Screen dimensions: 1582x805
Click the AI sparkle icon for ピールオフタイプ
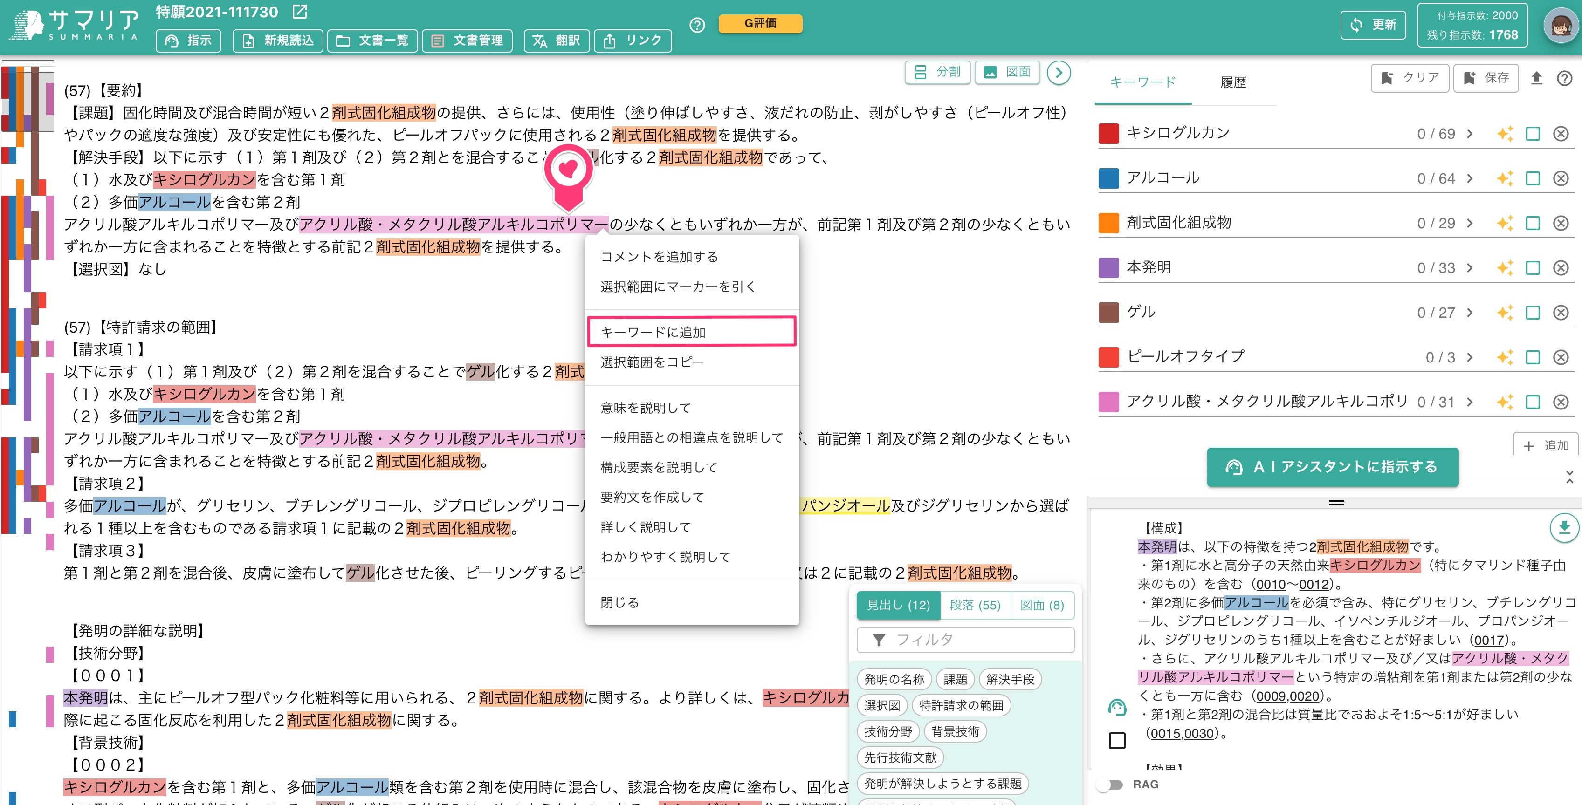tap(1505, 358)
